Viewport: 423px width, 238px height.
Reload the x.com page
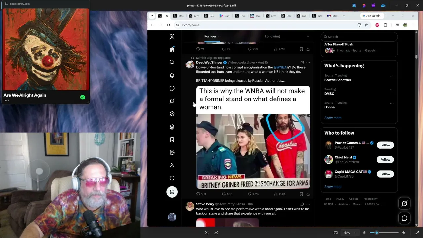[x=168, y=25]
